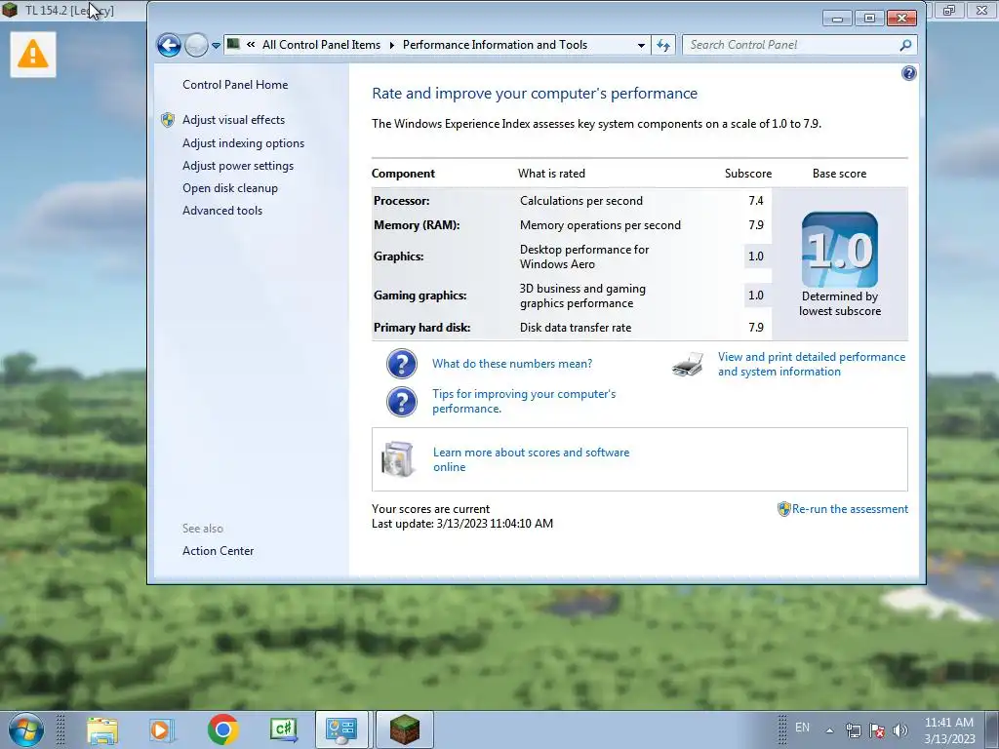Image resolution: width=999 pixels, height=749 pixels.
Task: Open the C# application in the taskbar
Action: [284, 729]
